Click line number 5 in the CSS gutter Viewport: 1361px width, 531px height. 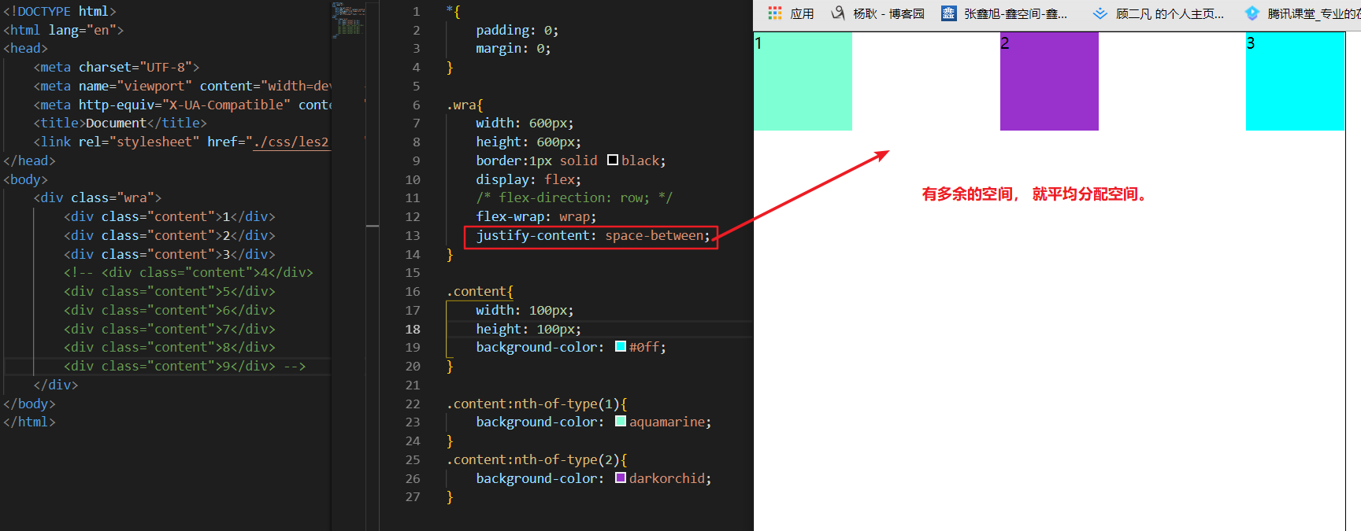[x=416, y=86]
